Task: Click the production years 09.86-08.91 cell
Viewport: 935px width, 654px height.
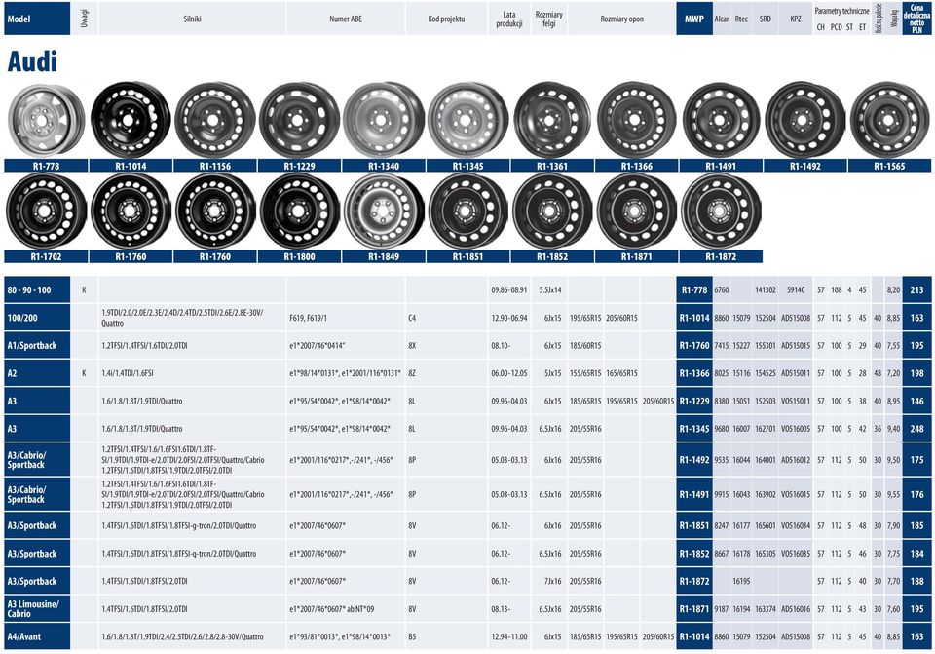Action: [x=509, y=290]
